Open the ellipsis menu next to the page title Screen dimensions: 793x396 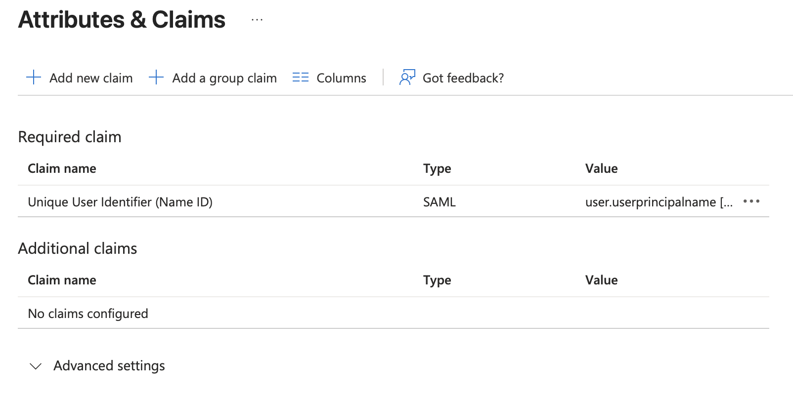[257, 20]
